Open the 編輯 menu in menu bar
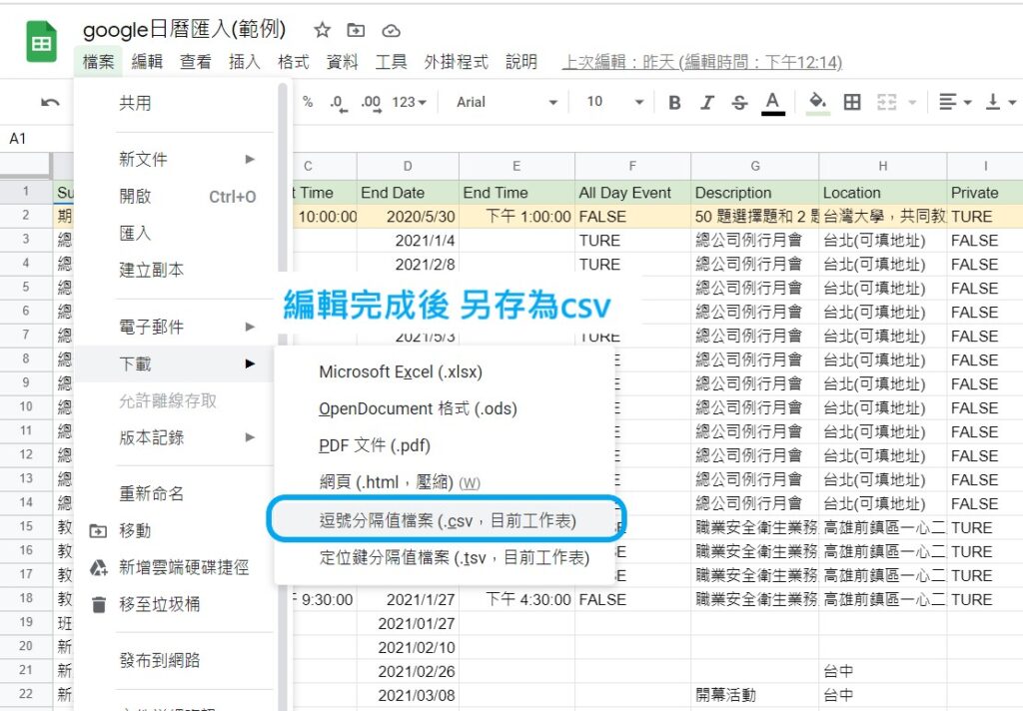The height and width of the screenshot is (711, 1023). [146, 62]
